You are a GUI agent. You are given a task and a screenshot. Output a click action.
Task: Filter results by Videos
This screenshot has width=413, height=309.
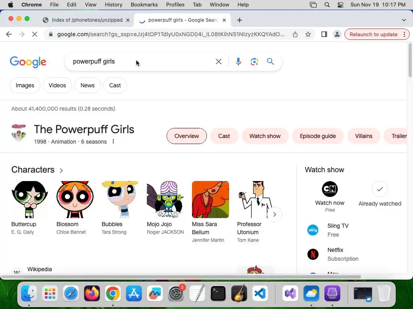coord(57,85)
